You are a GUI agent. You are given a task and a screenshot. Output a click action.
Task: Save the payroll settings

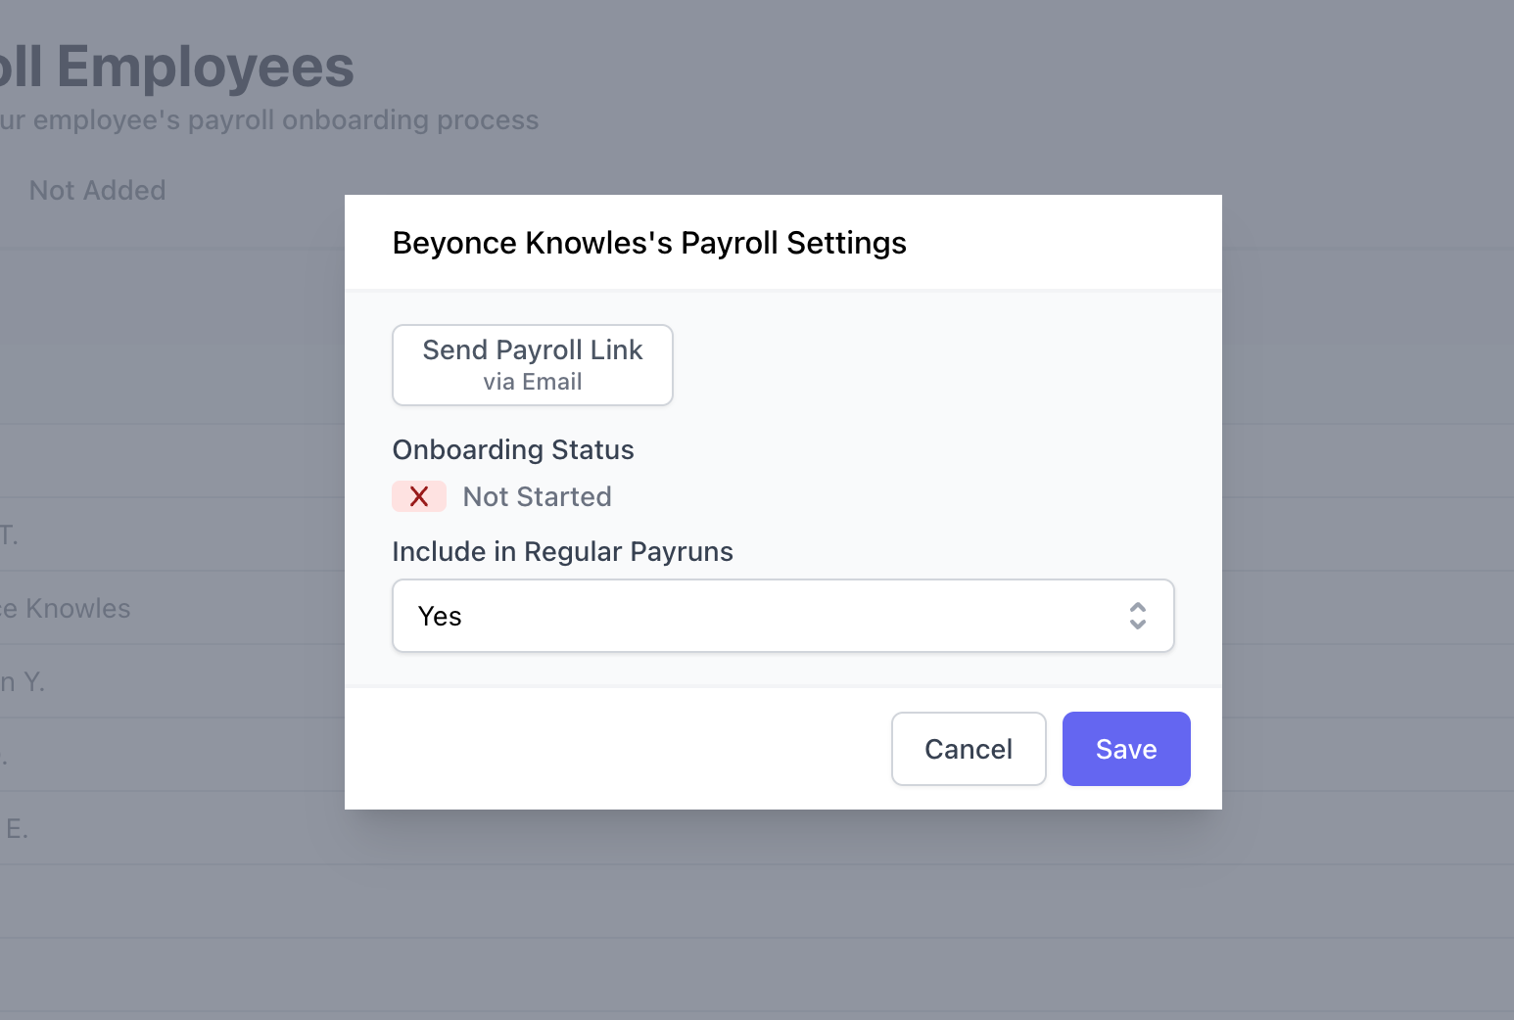(x=1125, y=749)
